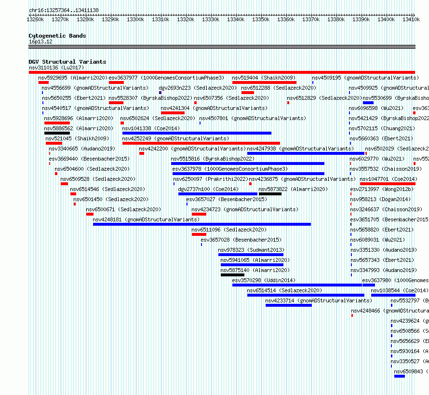
Task: Click the blue bar under nsv4248181
Action: (x=202, y=224)
